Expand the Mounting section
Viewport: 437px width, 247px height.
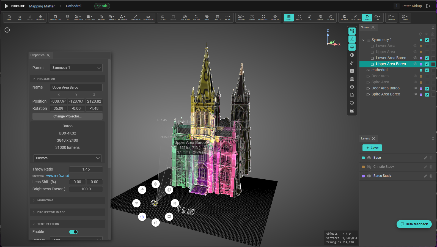pos(67,201)
